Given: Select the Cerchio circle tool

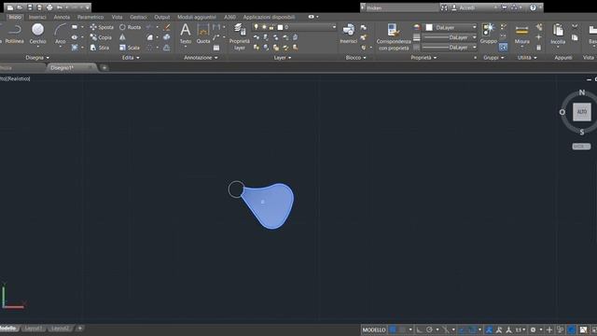Looking at the screenshot, I should coord(37,34).
